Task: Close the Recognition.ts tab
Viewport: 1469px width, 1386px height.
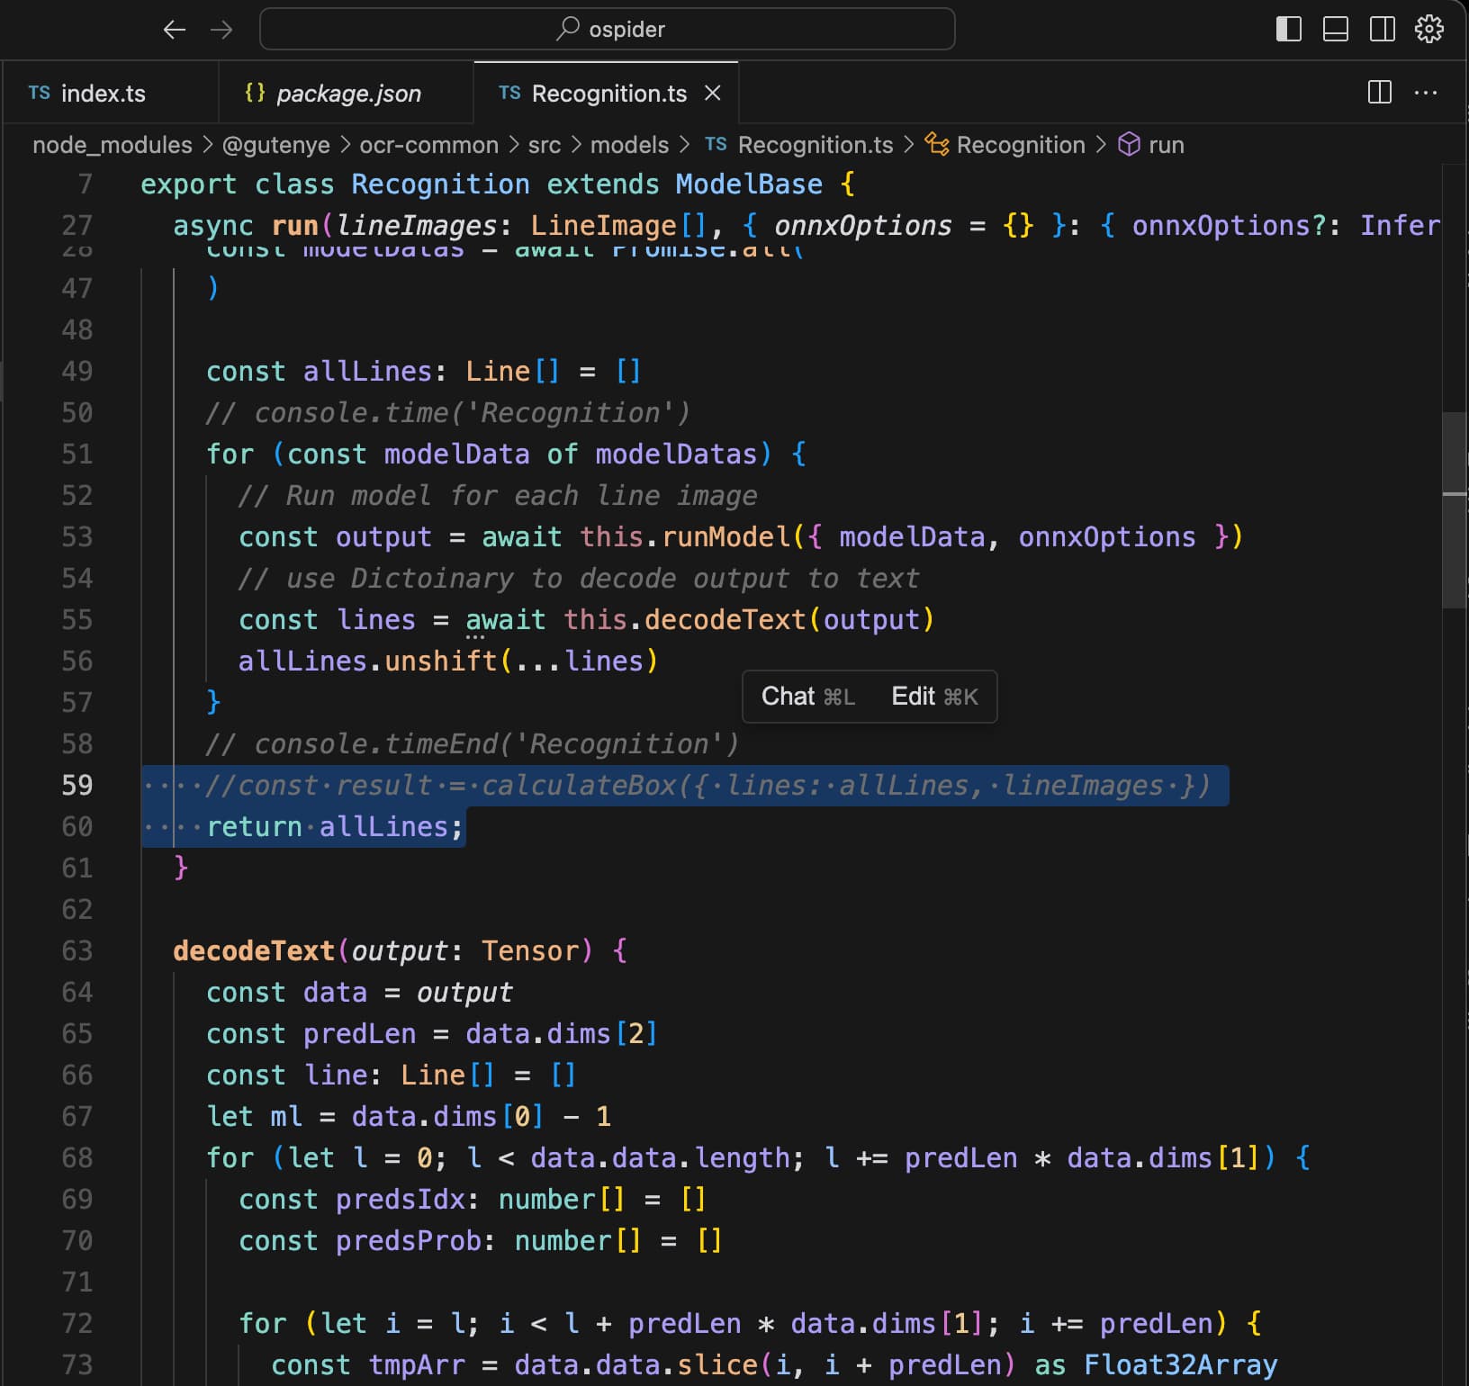Action: tap(712, 94)
